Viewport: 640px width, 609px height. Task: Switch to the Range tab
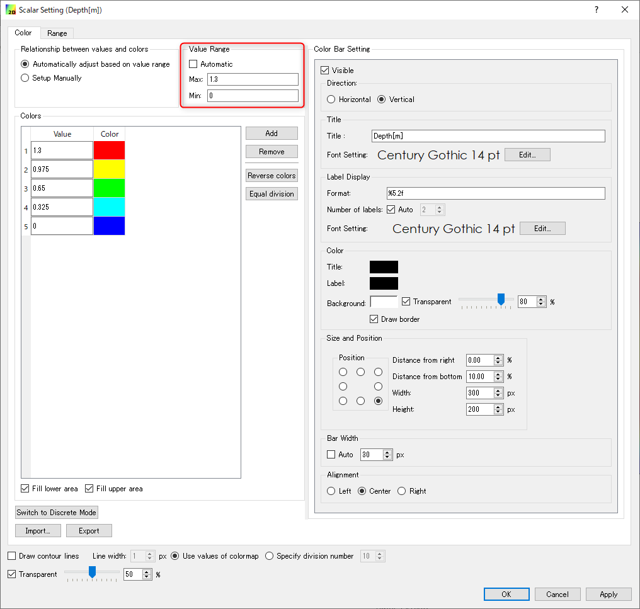(57, 33)
